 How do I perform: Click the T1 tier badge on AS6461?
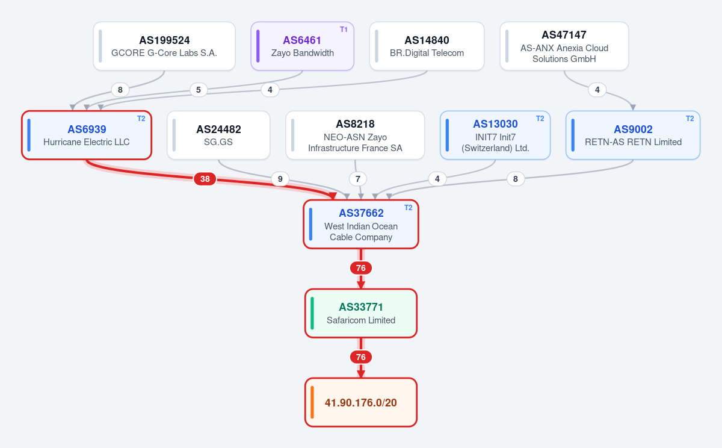coord(344,29)
